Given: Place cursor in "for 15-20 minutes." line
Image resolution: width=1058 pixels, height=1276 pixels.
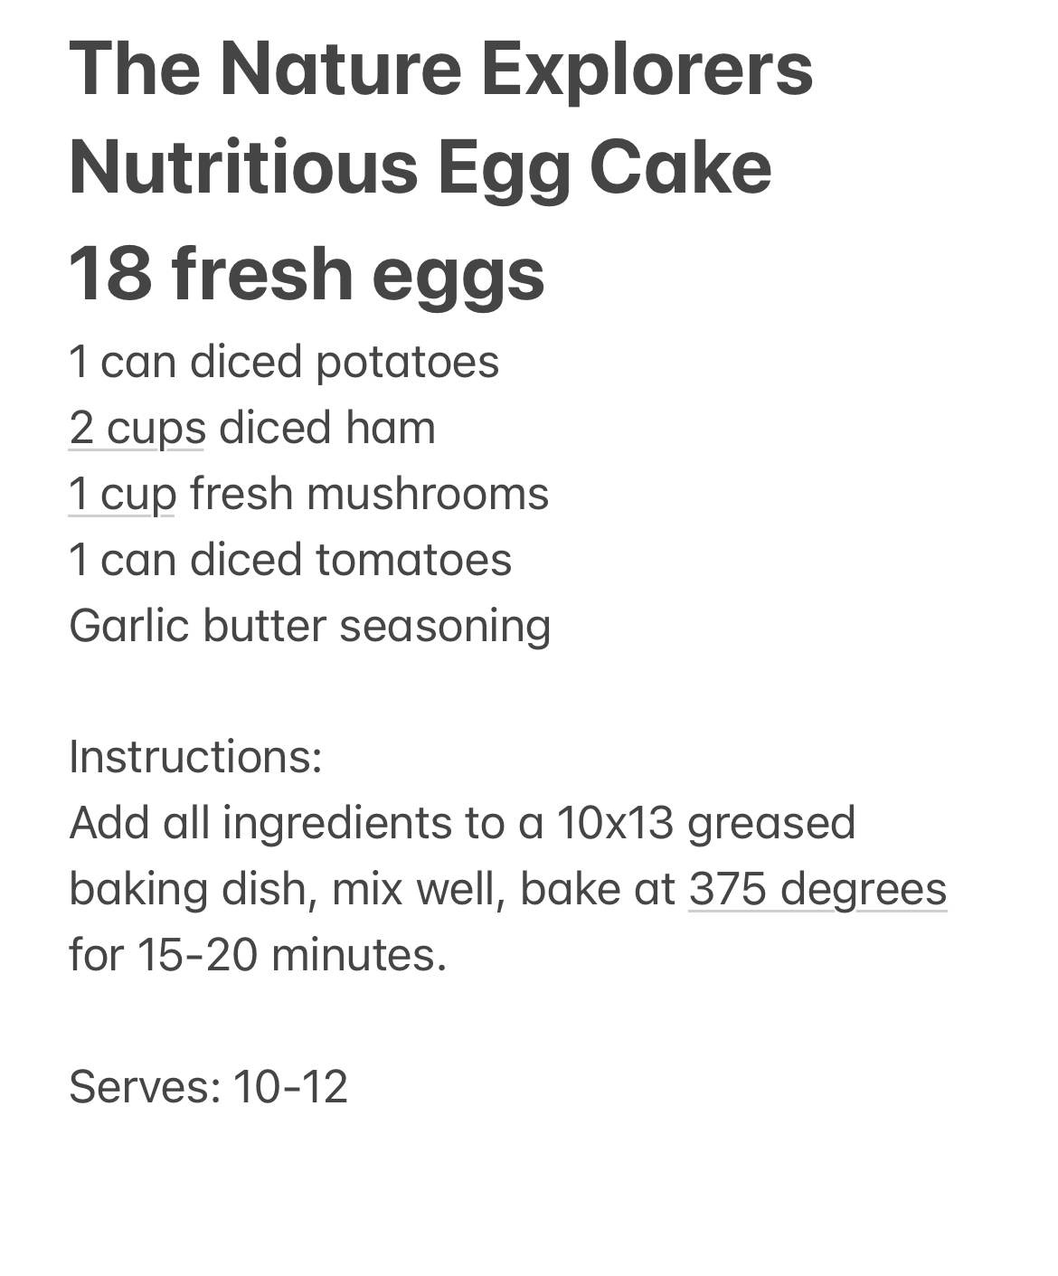Looking at the screenshot, I should pyautogui.click(x=258, y=954).
